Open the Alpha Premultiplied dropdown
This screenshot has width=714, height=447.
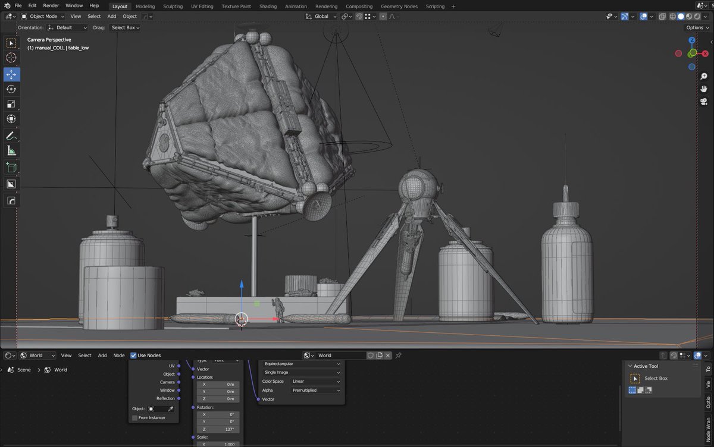315,390
